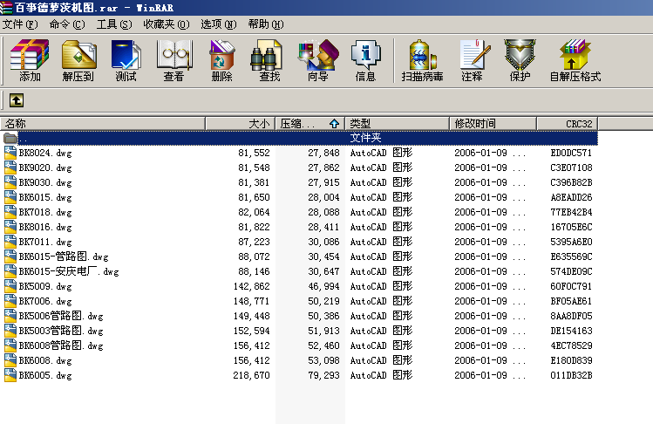Open the Help (帮助) menu
Screen dimensions: 653x424
(266, 24)
